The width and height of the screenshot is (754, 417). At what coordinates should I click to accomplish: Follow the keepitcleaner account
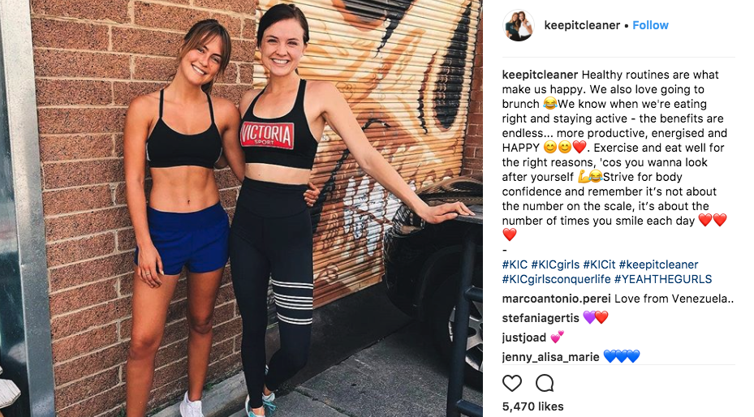click(650, 25)
